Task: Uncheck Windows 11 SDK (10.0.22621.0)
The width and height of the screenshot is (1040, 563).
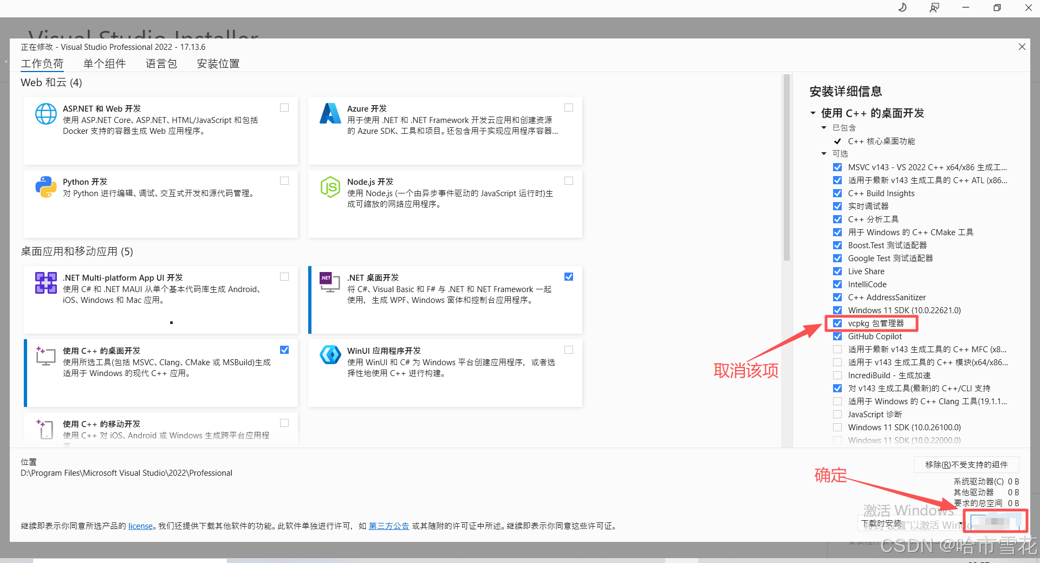Action: (x=837, y=310)
